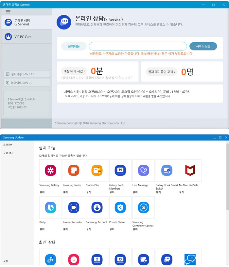The width and height of the screenshot is (229, 267).
Task: Click the Samsung Update vertical scrollbar
Action: [227, 177]
